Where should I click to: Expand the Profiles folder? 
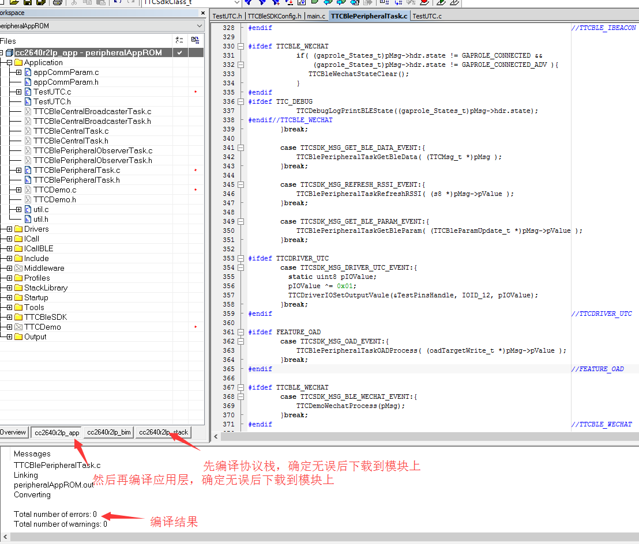click(x=9, y=278)
